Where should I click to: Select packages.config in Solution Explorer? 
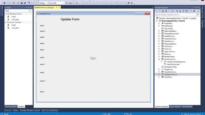[170, 67]
